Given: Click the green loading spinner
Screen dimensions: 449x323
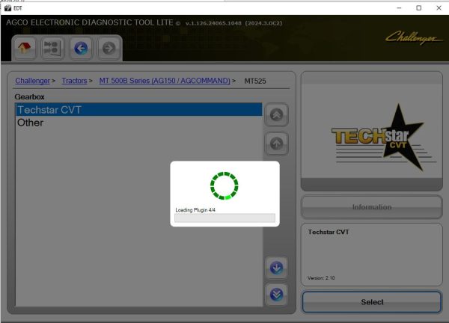Looking at the screenshot, I should [x=224, y=185].
